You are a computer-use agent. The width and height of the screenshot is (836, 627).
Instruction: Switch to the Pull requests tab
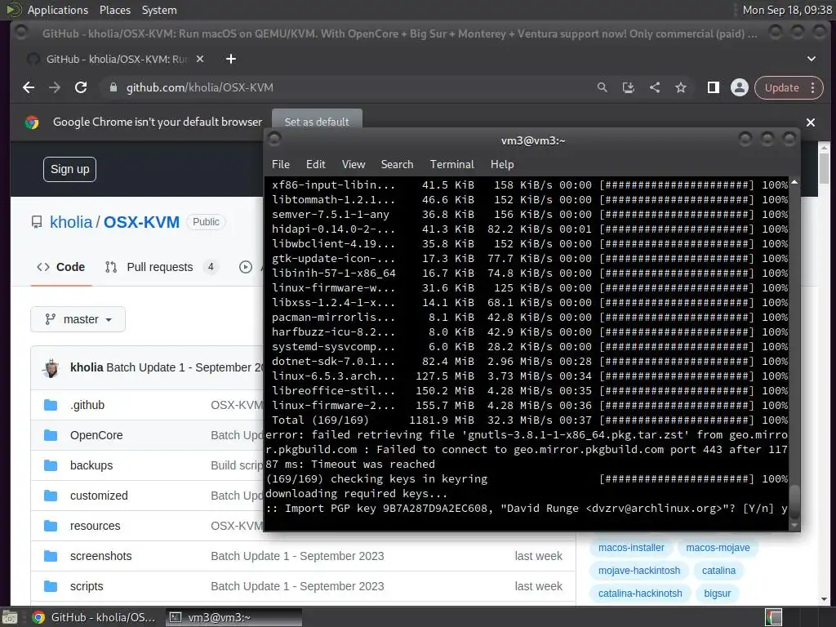tap(162, 267)
